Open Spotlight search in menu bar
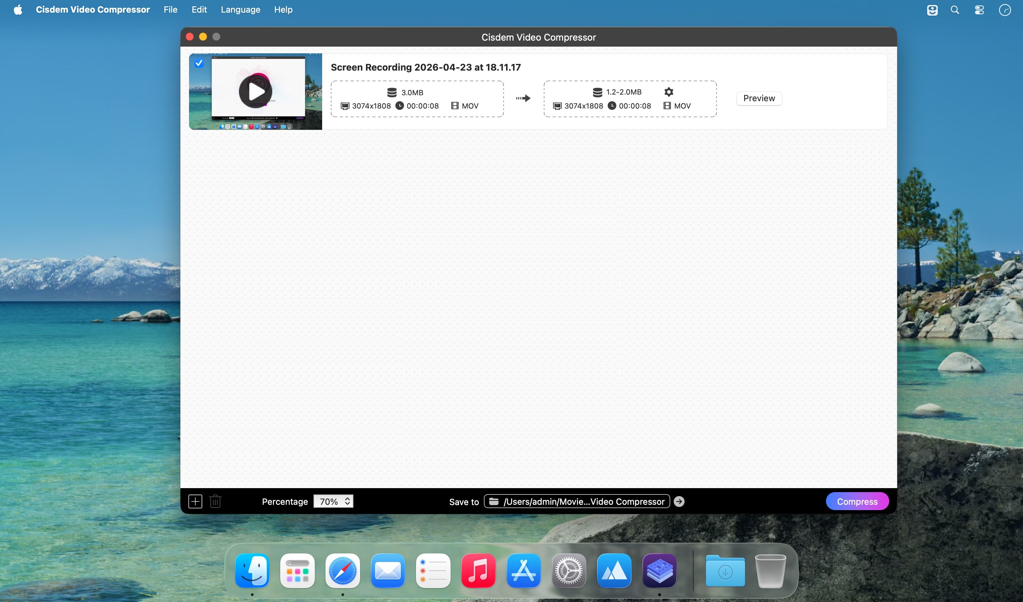1023x602 pixels. click(955, 10)
